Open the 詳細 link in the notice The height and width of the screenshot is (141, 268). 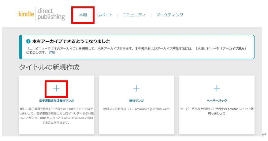coord(52,52)
